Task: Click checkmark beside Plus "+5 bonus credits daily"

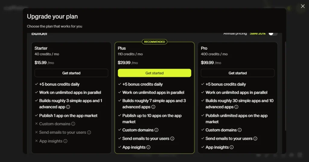Action: (119, 84)
